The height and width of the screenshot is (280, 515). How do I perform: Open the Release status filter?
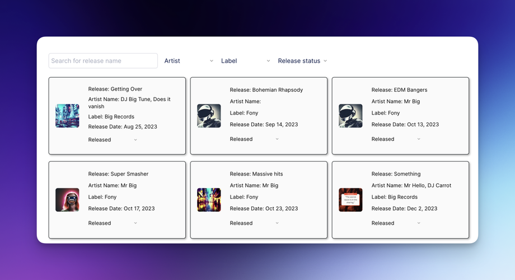pyautogui.click(x=302, y=61)
